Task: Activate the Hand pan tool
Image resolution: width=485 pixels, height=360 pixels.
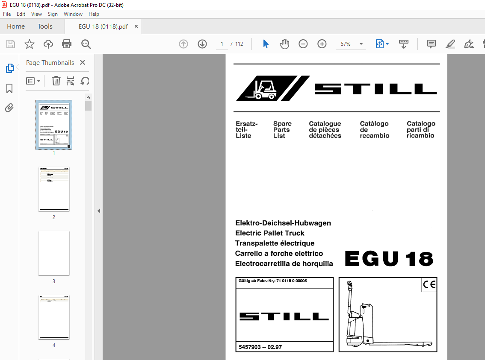Action: pos(284,44)
